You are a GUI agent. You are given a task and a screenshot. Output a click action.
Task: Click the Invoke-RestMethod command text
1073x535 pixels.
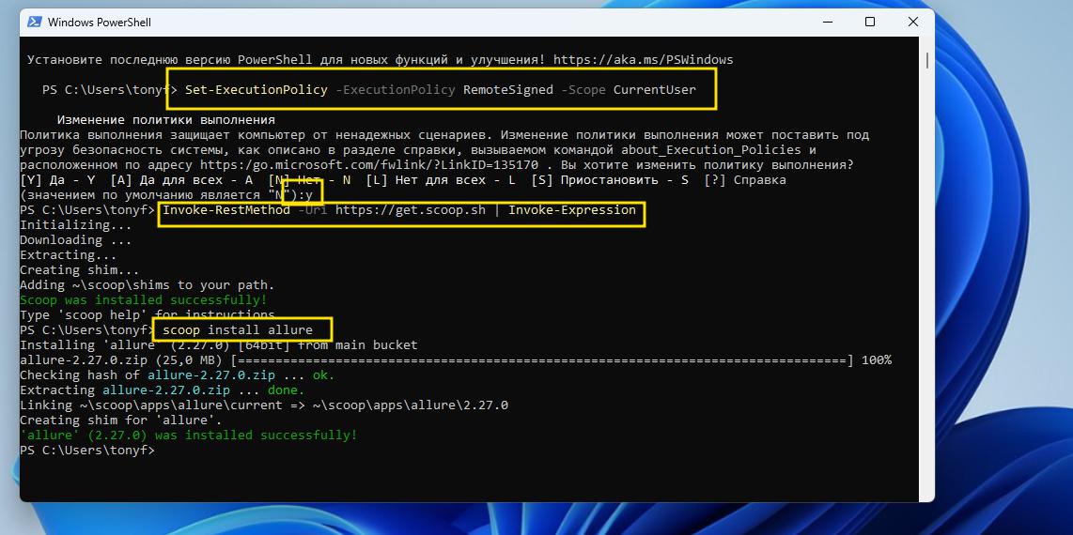tap(226, 209)
